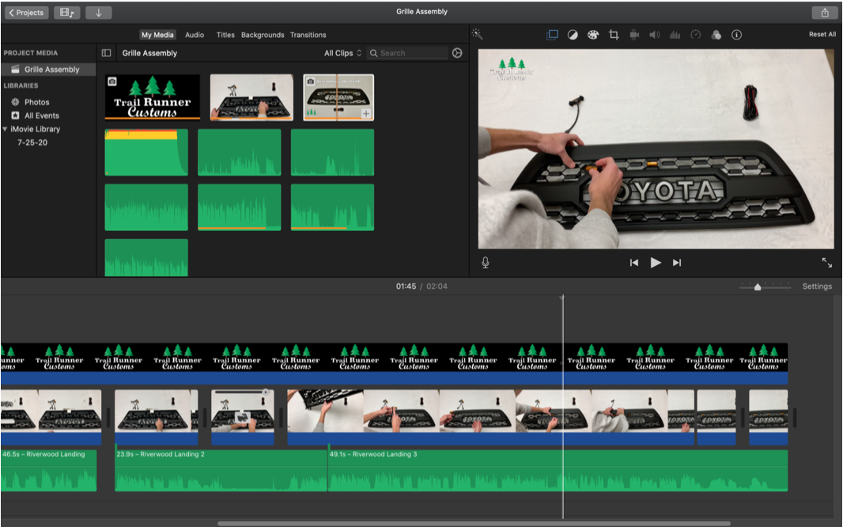
Task: Select Trail Runner Customs logo thumbnail
Action: (x=152, y=97)
